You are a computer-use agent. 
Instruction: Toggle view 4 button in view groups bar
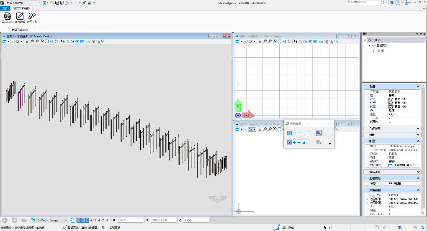(x=91, y=220)
